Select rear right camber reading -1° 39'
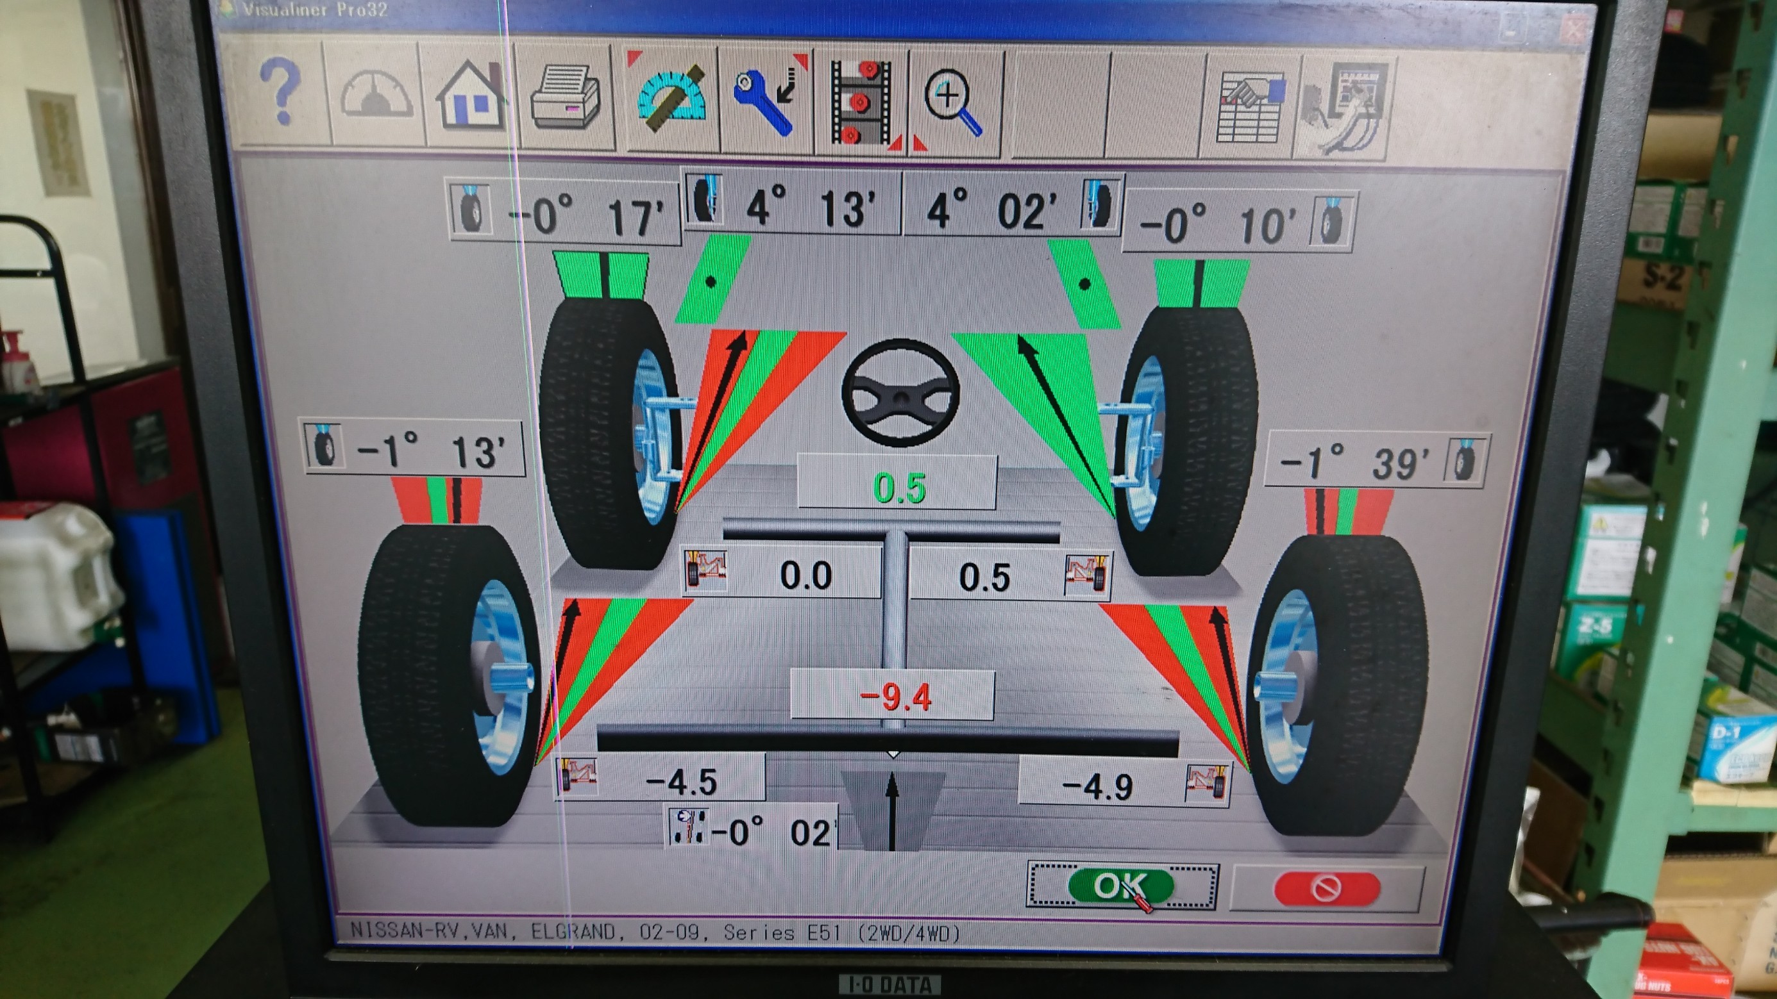The image size is (1777, 999). click(1354, 462)
